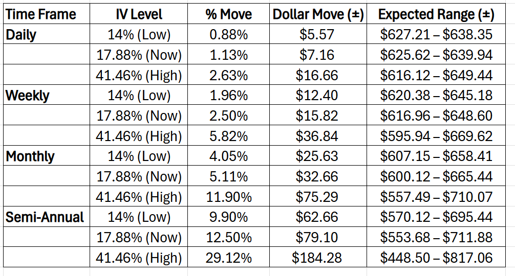Click the IV Level column header

pyautogui.click(x=139, y=14)
